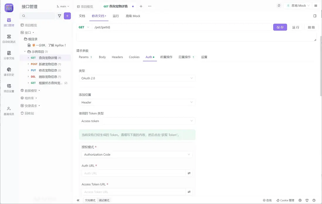Open the 项目概览 top tab

(x=85, y=6)
